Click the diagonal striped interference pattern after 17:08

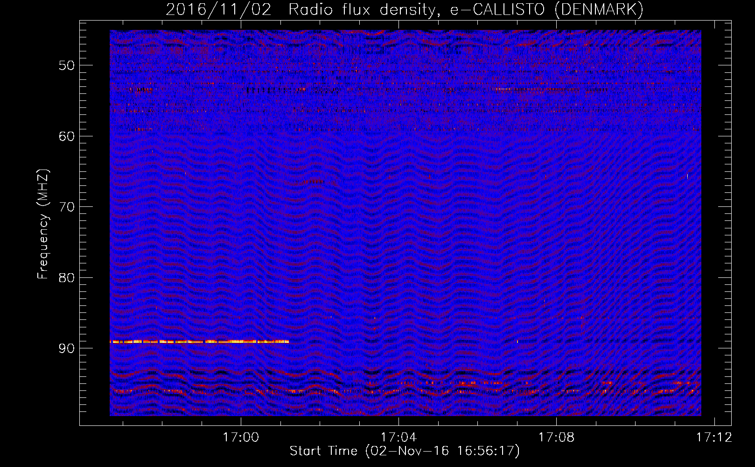coord(644,262)
